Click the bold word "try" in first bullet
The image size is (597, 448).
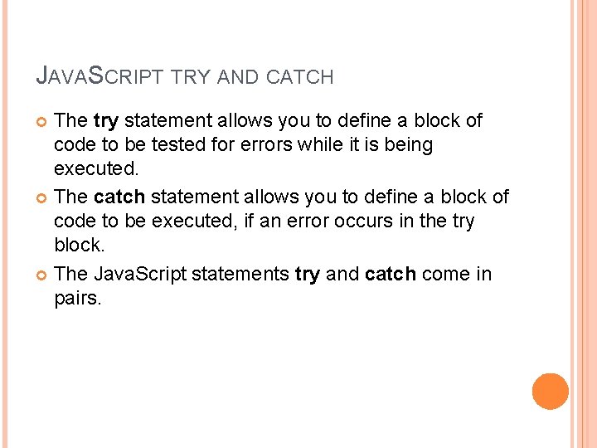tap(106, 121)
